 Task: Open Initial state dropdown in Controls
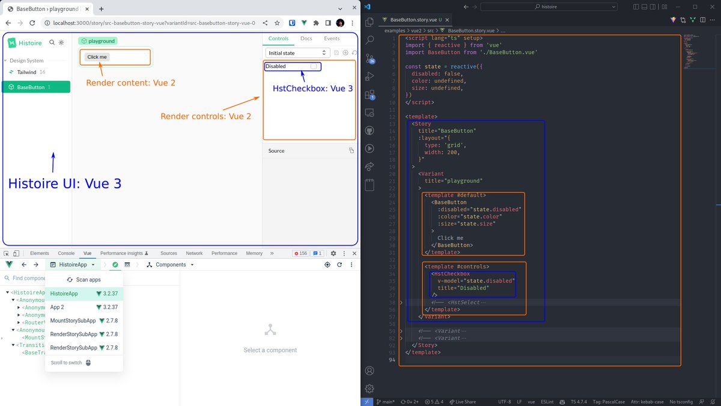(x=297, y=53)
